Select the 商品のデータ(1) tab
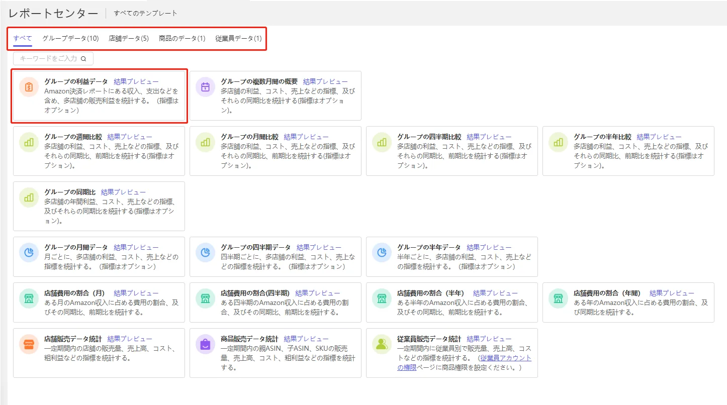 [182, 39]
